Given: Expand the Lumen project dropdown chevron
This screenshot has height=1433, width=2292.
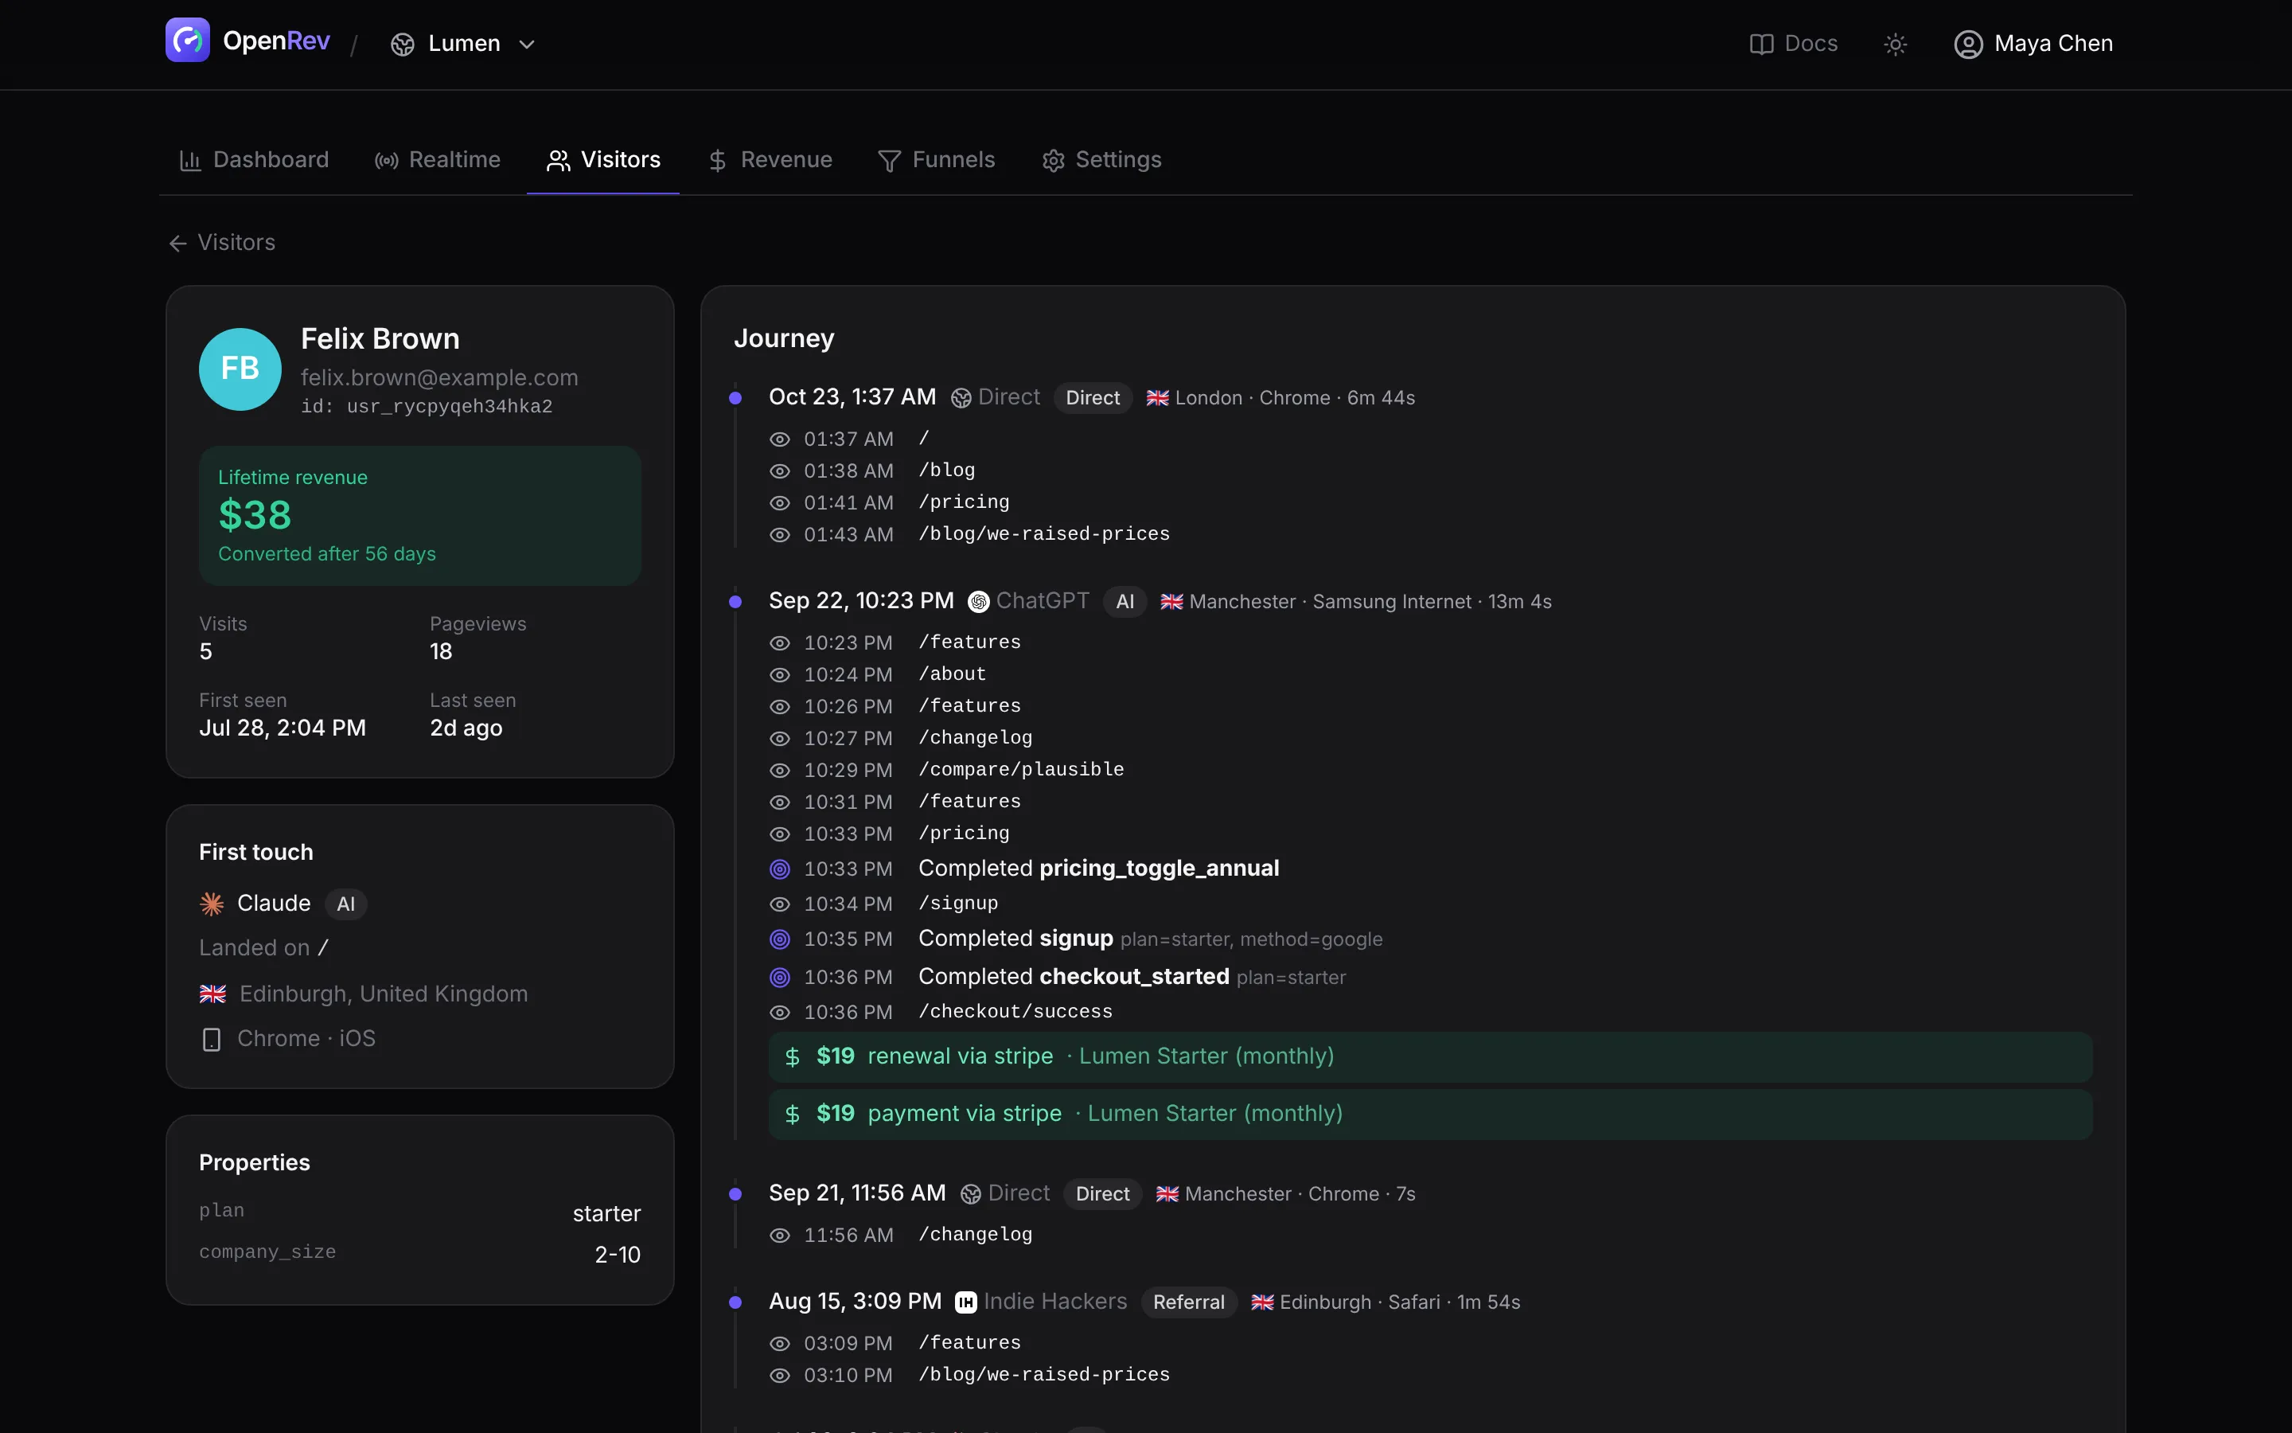Looking at the screenshot, I should click(528, 45).
